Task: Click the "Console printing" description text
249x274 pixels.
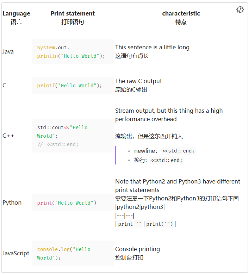Action: pos(137,249)
